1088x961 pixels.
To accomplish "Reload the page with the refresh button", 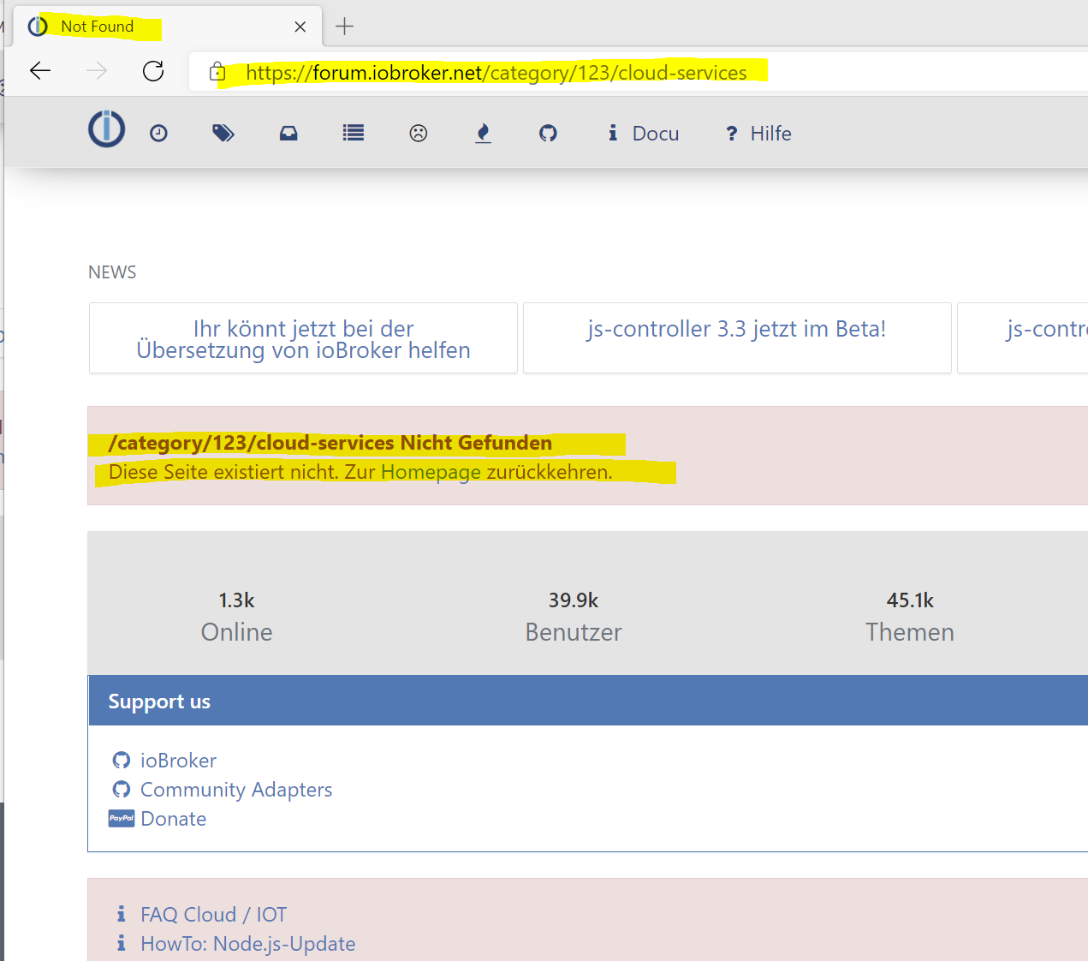I will pyautogui.click(x=153, y=71).
